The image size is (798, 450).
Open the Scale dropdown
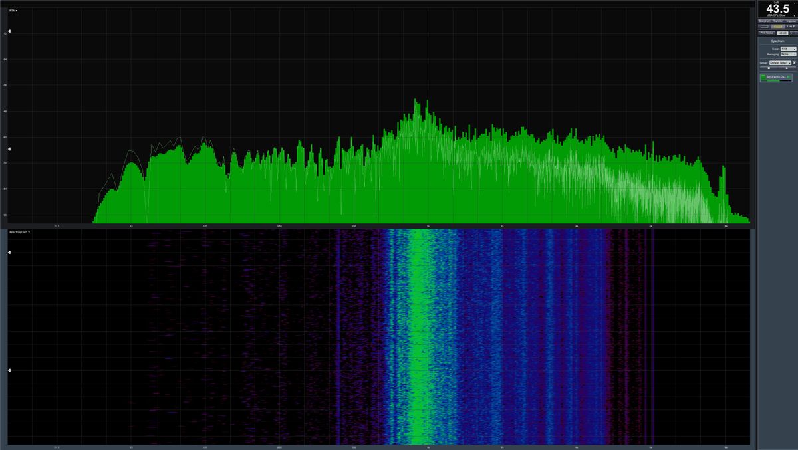pyautogui.click(x=789, y=49)
